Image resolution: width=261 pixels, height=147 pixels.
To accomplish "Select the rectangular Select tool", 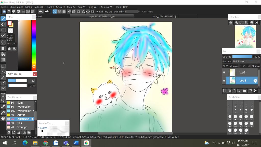I will click(3, 66).
